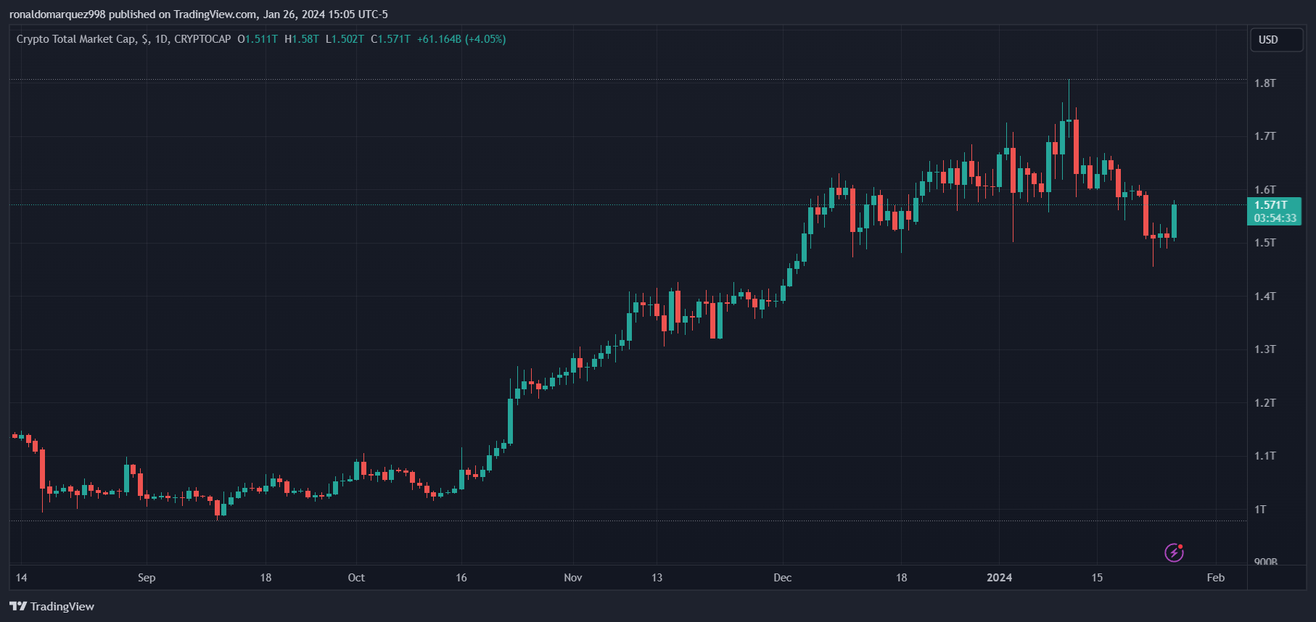This screenshot has width=1316, height=622.
Task: Click the 2024 label on time axis
Action: click(999, 578)
